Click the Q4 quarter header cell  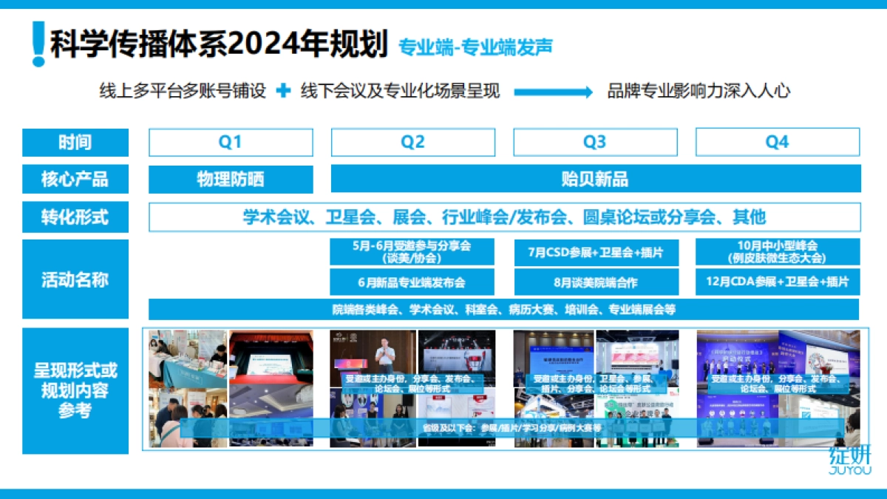779,142
